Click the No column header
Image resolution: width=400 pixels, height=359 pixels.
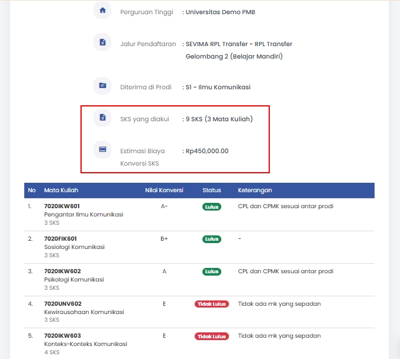point(32,190)
